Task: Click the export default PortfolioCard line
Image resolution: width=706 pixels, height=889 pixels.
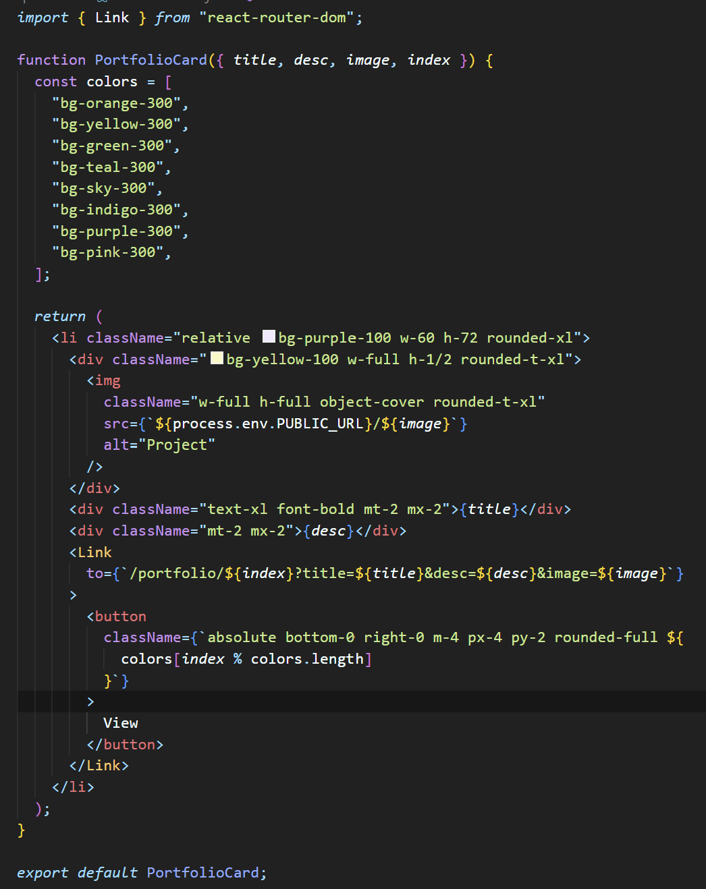Action: coord(142,873)
